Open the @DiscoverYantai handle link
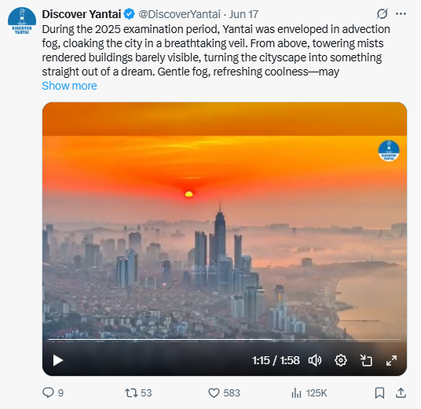Screen dimensions: 421x409 (179, 14)
